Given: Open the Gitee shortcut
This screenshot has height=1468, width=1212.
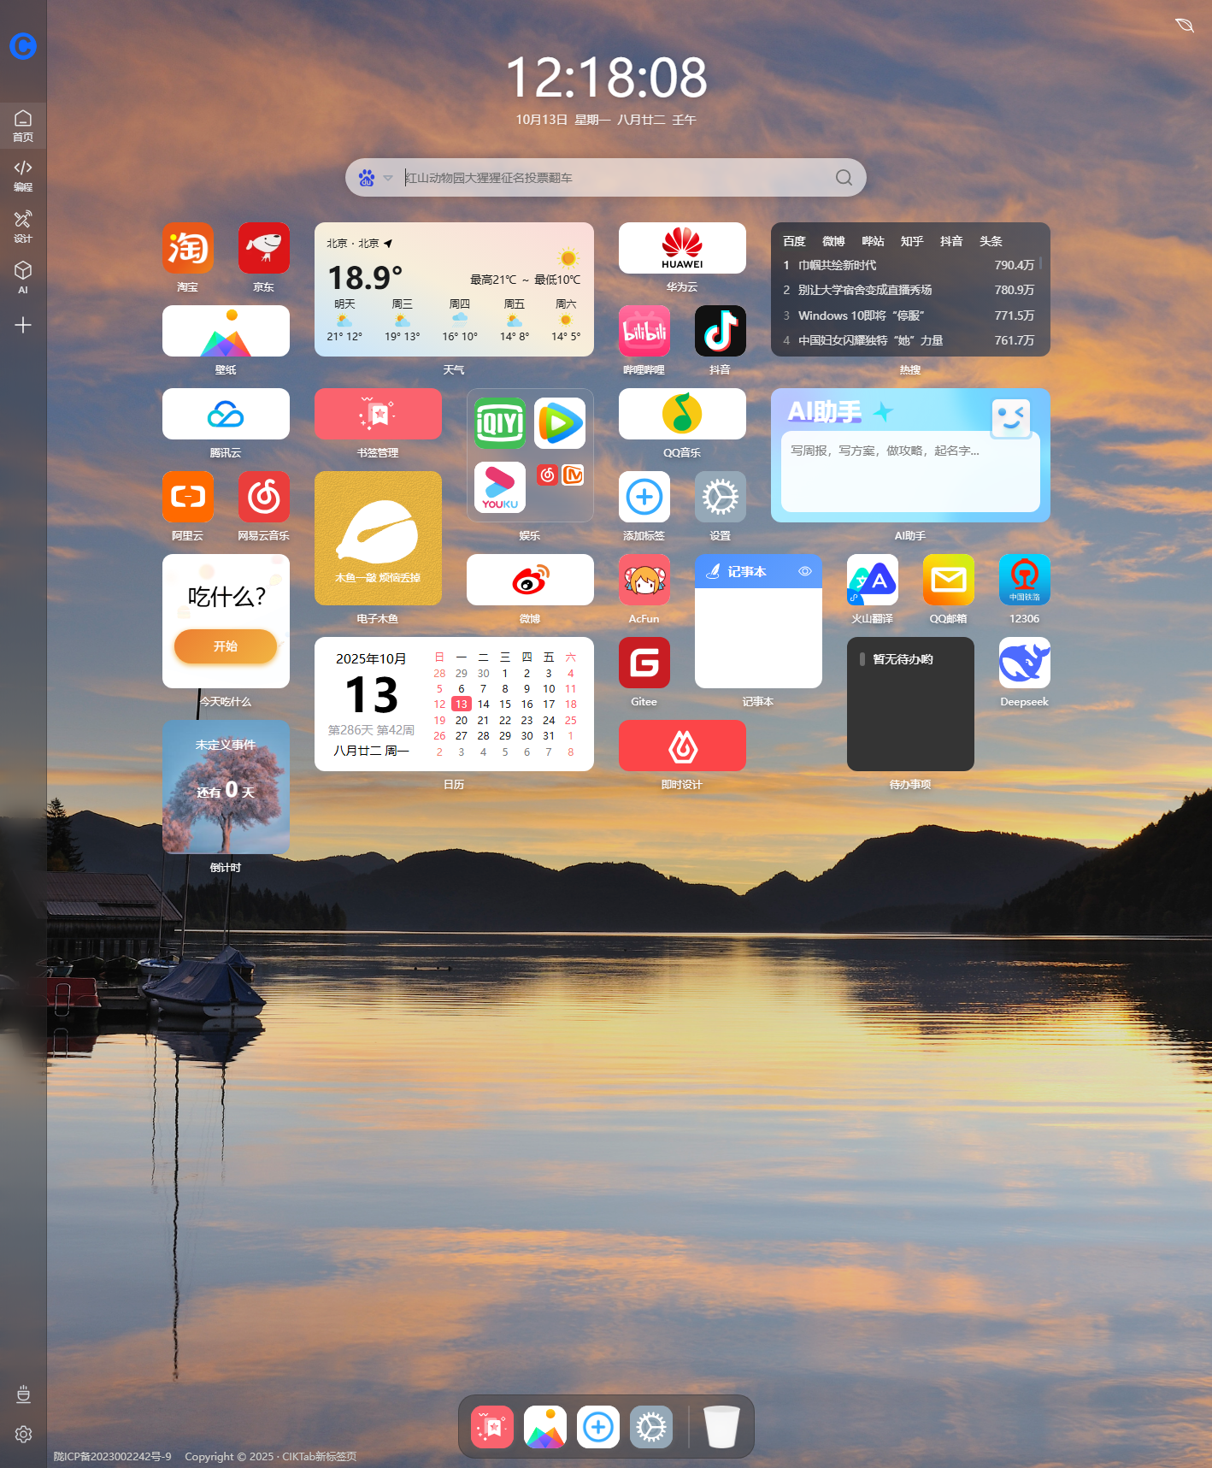Looking at the screenshot, I should coord(644,663).
